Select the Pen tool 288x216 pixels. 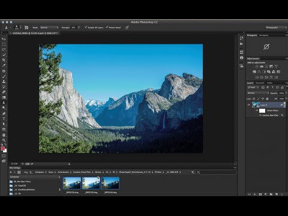pos(4,113)
